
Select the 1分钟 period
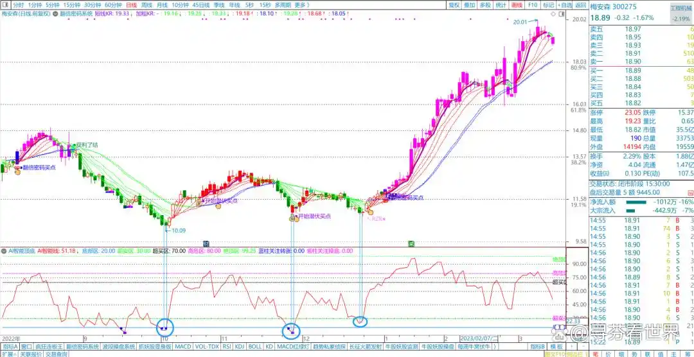point(35,5)
